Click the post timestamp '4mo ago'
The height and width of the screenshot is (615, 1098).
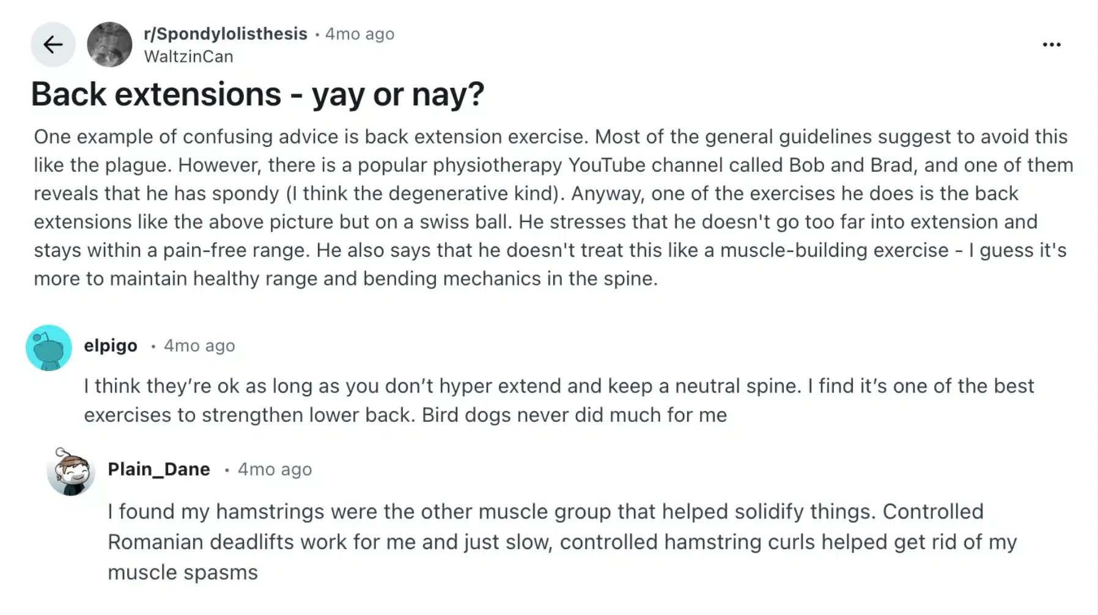(359, 34)
